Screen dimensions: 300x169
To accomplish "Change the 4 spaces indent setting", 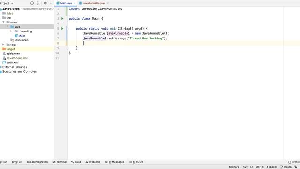I will click(x=272, y=167).
